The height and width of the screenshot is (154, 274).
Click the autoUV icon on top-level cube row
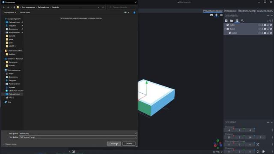tap(259, 25)
